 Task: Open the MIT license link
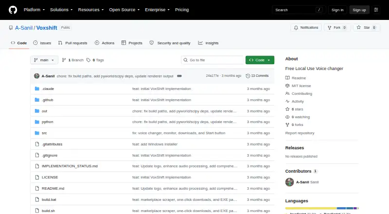click(298, 86)
